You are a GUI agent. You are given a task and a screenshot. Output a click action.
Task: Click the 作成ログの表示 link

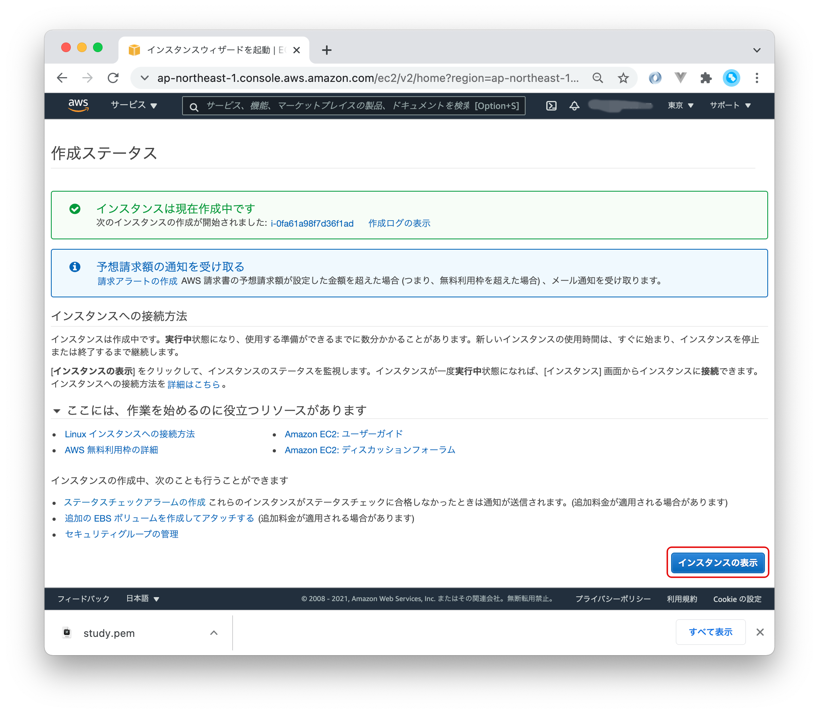click(x=399, y=223)
